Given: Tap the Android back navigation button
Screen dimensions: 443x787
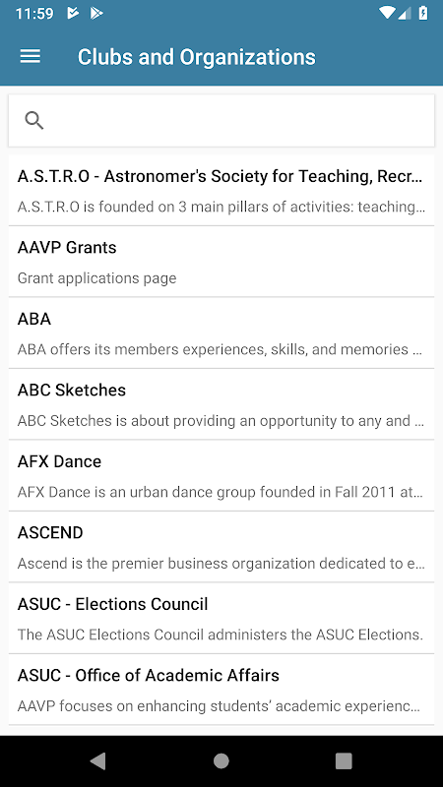Looking at the screenshot, I should [x=97, y=761].
